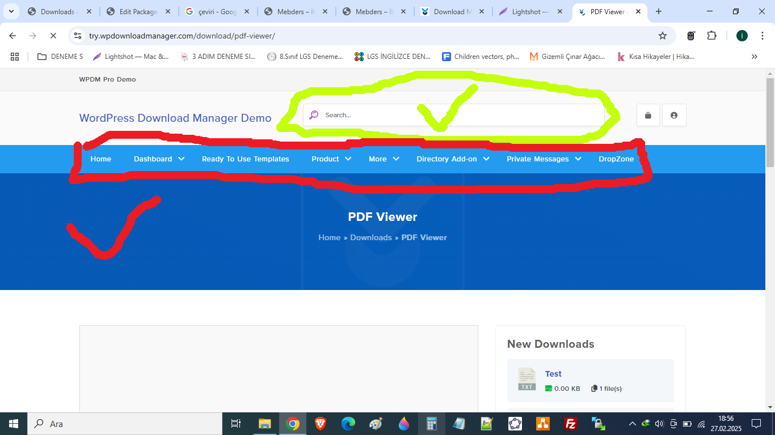Expand the Dashboard menu chevron
The height and width of the screenshot is (435, 775).
(x=182, y=159)
